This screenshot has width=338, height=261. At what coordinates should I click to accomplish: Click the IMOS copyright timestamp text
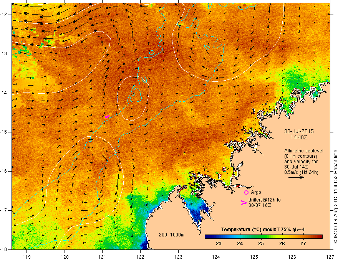(x=335, y=197)
